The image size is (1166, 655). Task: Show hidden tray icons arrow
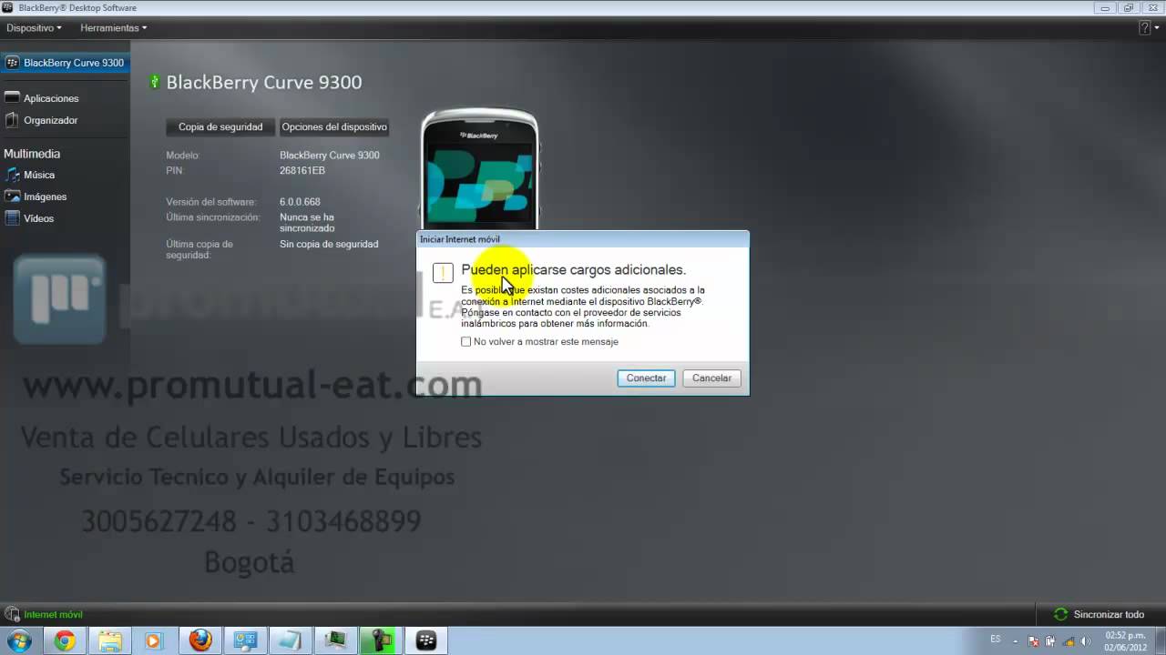click(1016, 640)
